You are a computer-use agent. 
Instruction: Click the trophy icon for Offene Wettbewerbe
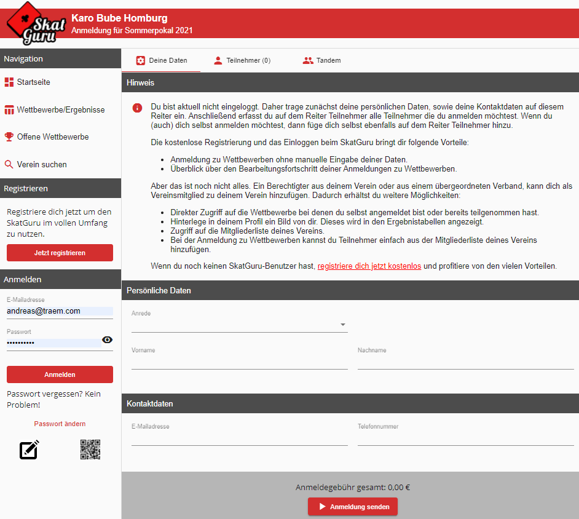click(9, 137)
